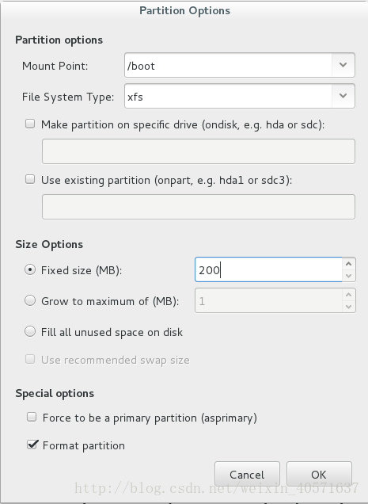
Task: Expand the File System Type dropdown
Action: (x=343, y=96)
